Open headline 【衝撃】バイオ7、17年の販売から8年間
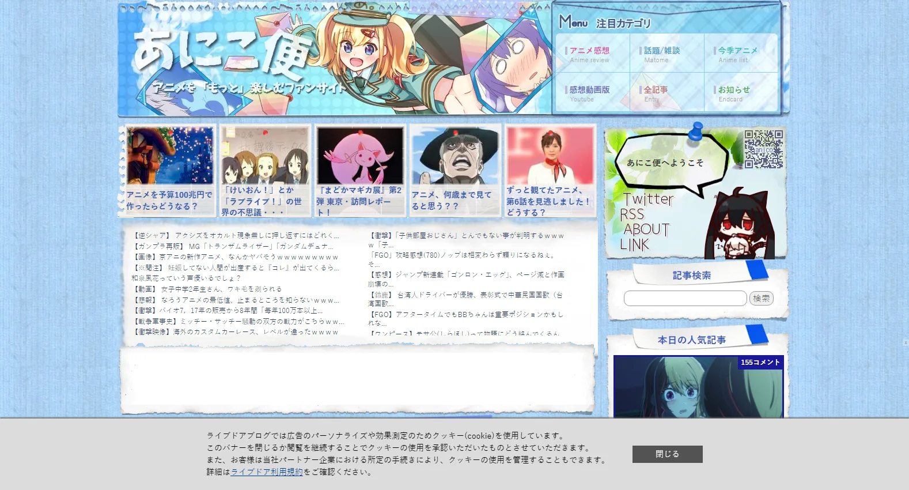 click(x=228, y=310)
